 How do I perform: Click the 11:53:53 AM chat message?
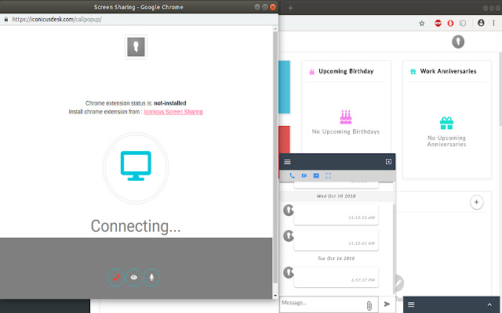pyautogui.click(x=336, y=214)
